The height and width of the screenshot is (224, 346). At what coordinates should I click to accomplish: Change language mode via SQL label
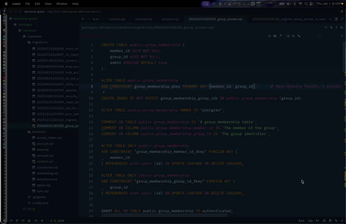point(311,220)
